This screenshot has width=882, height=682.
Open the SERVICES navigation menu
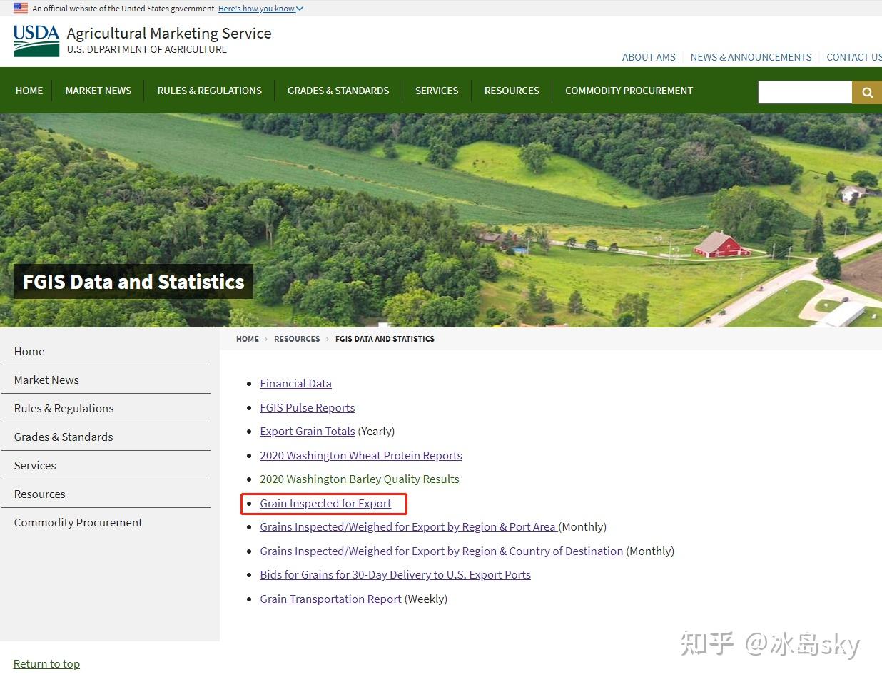pos(436,91)
